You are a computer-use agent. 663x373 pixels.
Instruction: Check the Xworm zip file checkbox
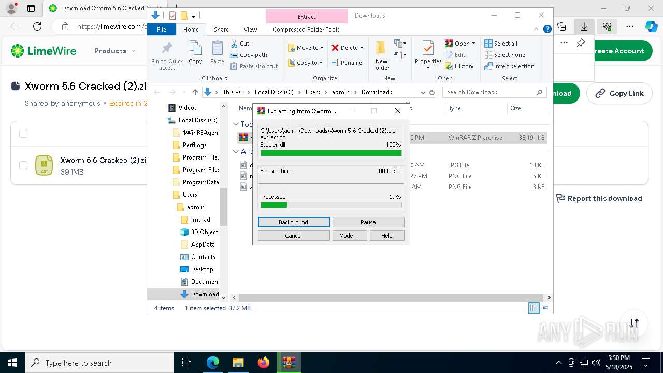tap(23, 165)
